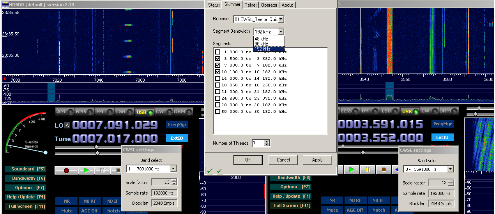The height and width of the screenshot is (214, 495).
Task: Enable AM mode in left HDSDR window
Action: [65, 112]
